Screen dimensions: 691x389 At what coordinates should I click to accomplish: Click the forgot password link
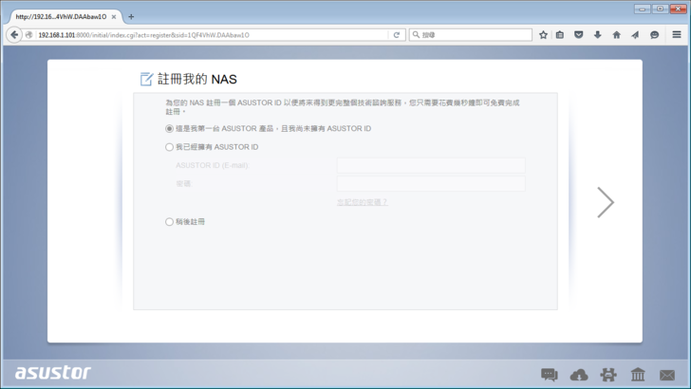point(362,202)
